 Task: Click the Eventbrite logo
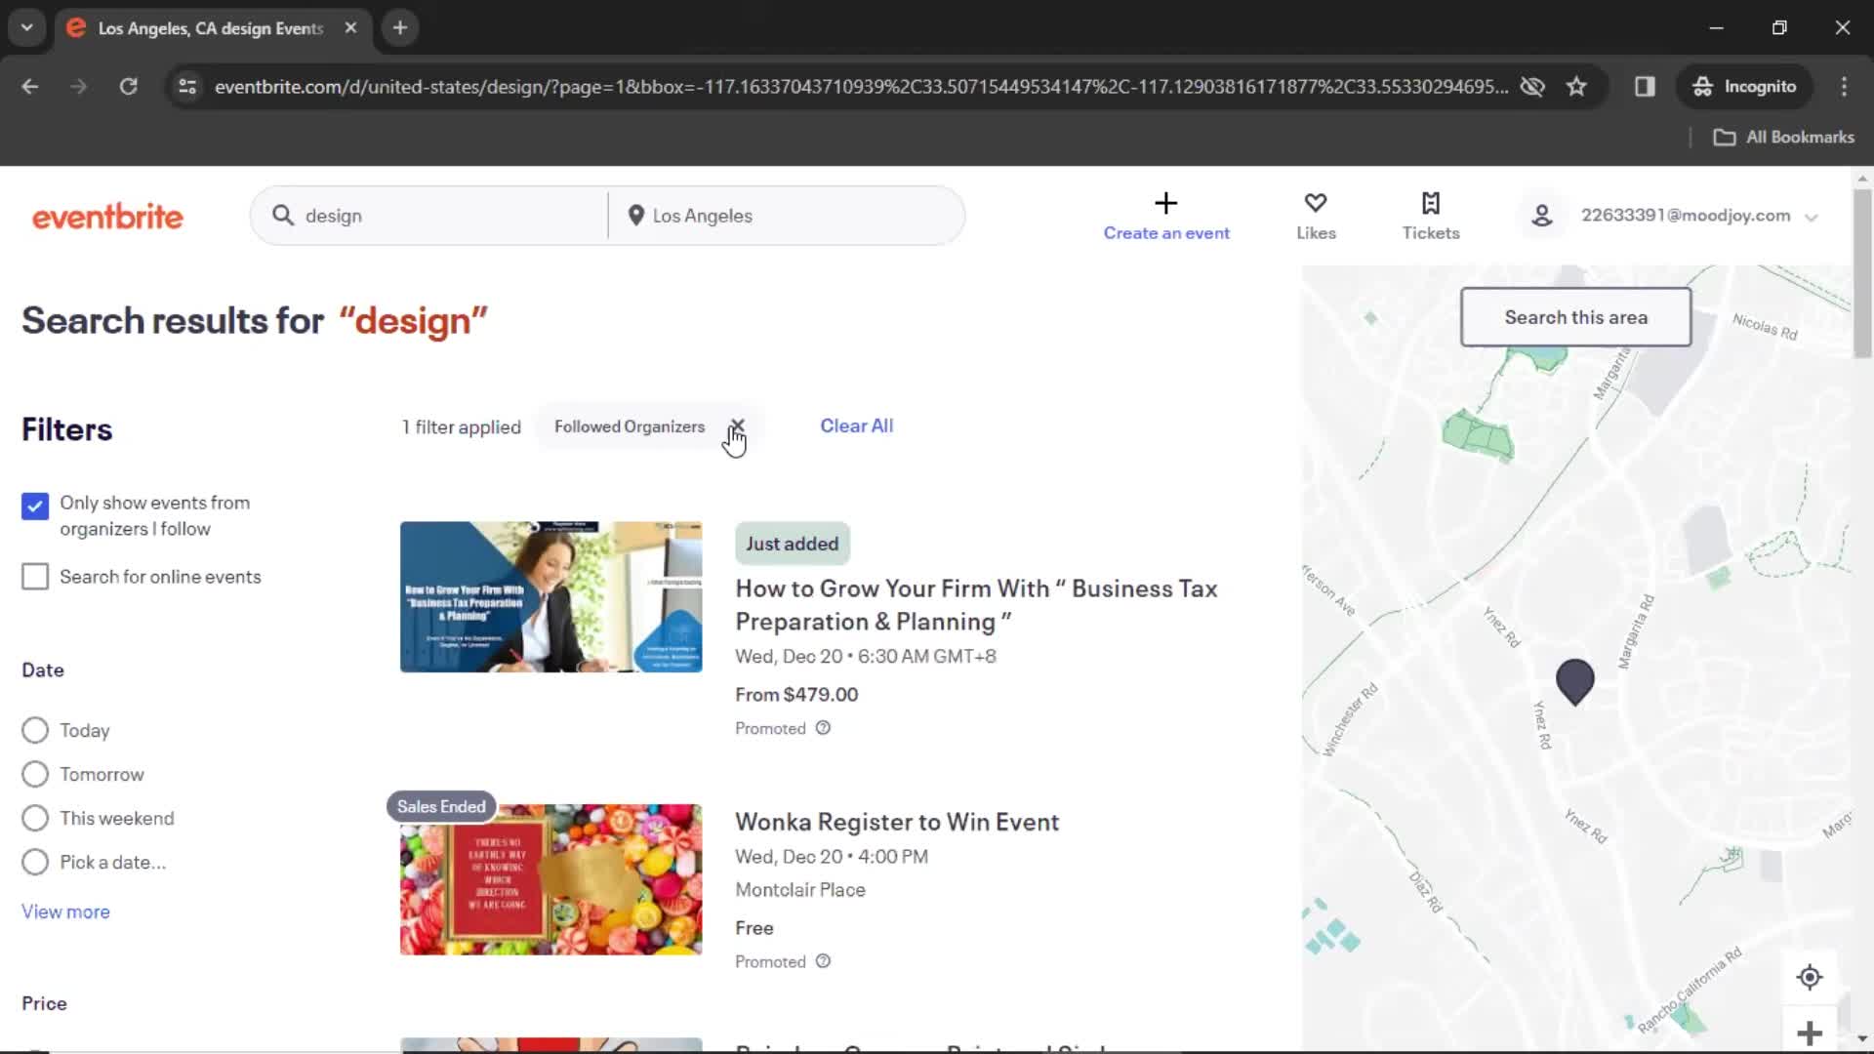click(x=107, y=217)
